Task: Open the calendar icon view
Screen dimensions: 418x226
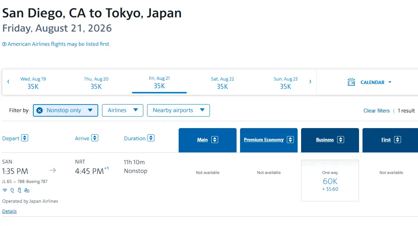Action: [x=351, y=82]
